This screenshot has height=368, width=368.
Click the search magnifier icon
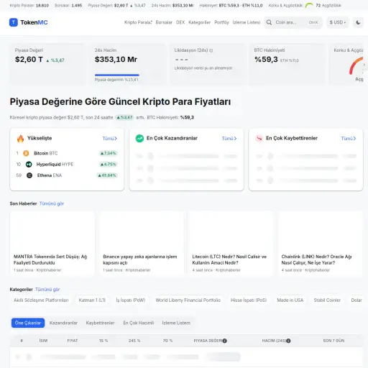(x=269, y=22)
